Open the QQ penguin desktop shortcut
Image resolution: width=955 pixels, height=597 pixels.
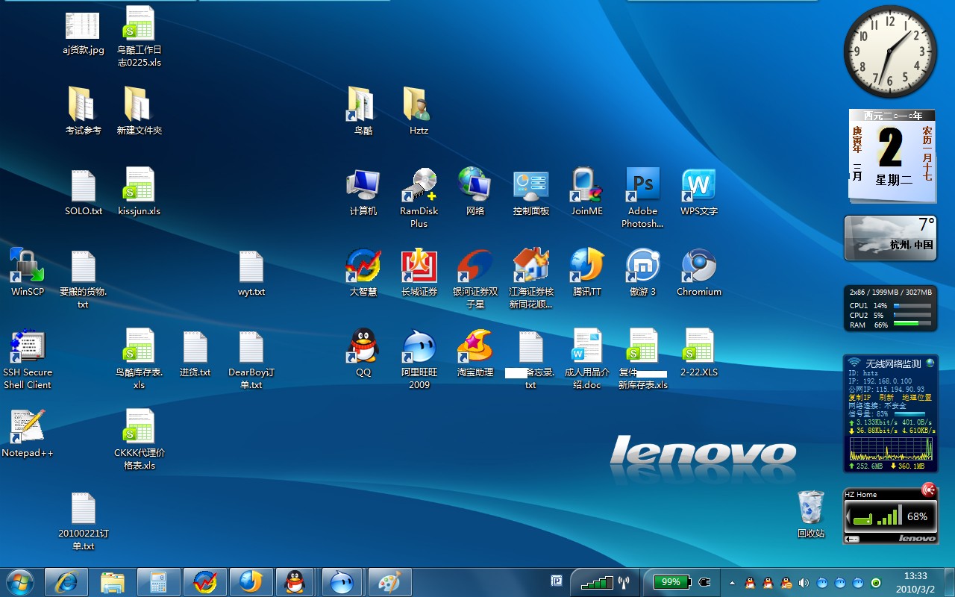363,346
